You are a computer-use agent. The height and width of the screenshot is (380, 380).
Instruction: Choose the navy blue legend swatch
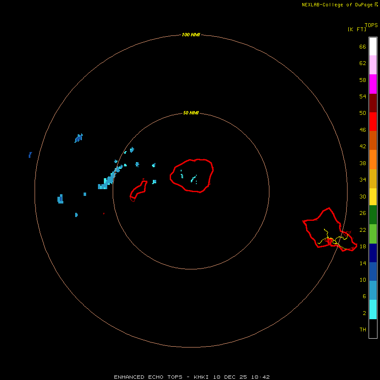click(373, 253)
